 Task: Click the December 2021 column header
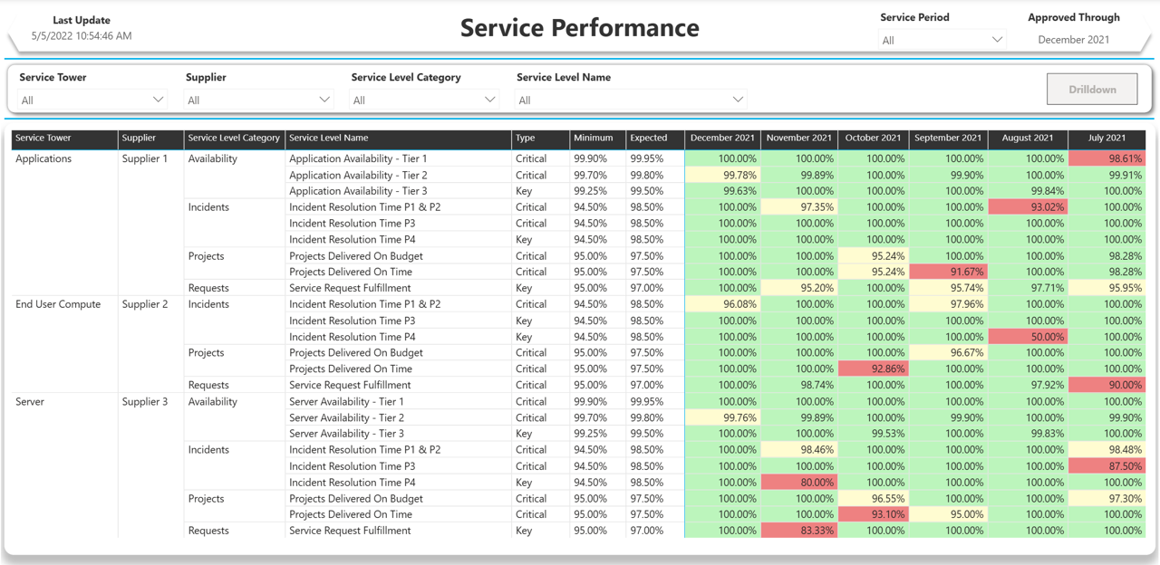[721, 139]
